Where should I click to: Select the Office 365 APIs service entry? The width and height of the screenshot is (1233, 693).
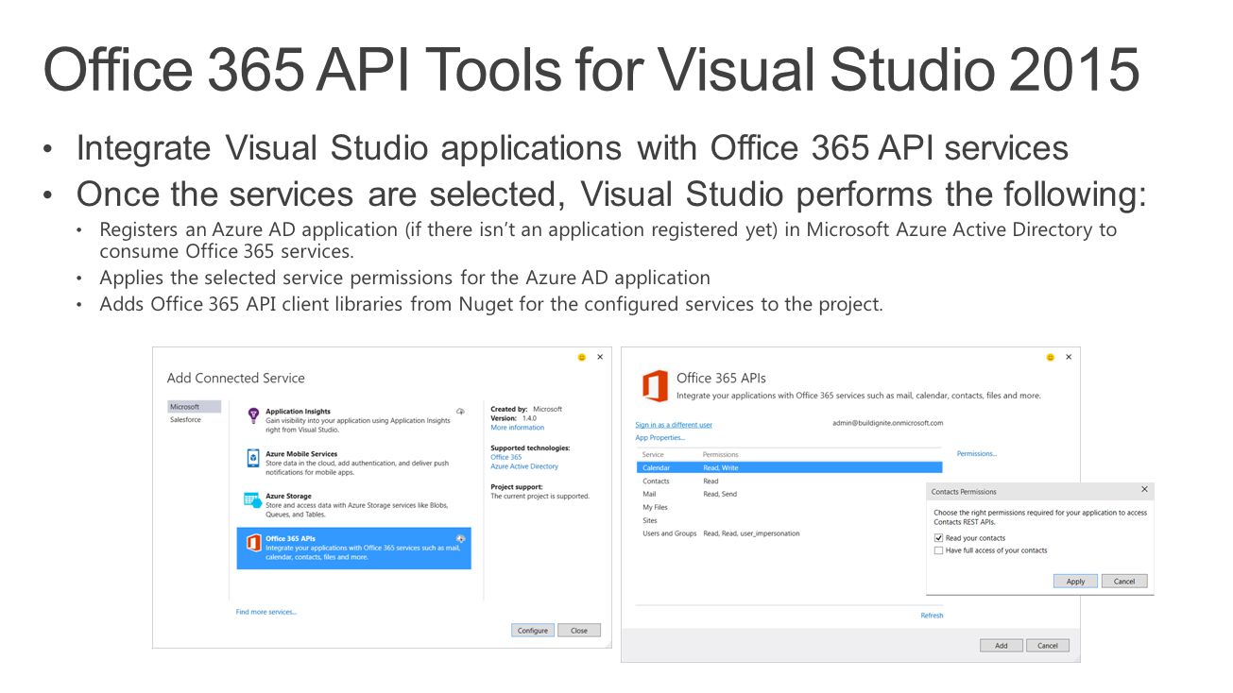point(353,548)
